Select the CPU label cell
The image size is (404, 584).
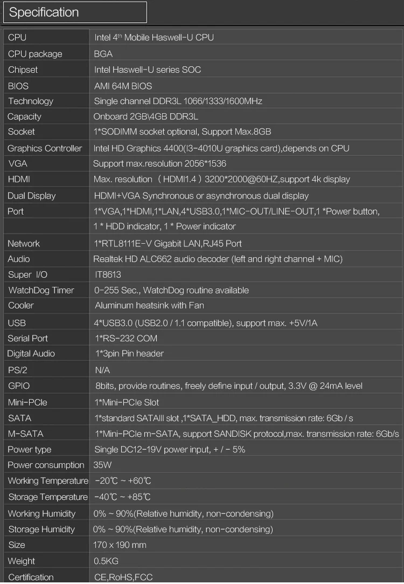pyautogui.click(x=46, y=37)
